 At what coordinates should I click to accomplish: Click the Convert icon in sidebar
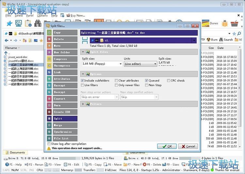pyautogui.click(x=49, y=98)
